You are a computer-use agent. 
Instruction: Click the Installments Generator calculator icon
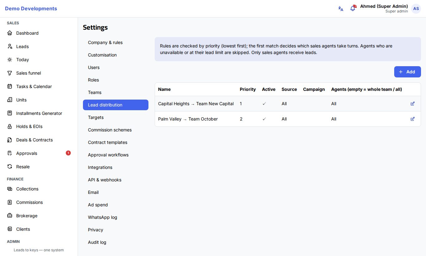click(10, 113)
